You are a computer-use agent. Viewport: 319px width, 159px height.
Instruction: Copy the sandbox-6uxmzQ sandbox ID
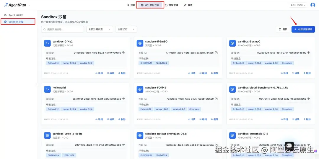(309, 53)
